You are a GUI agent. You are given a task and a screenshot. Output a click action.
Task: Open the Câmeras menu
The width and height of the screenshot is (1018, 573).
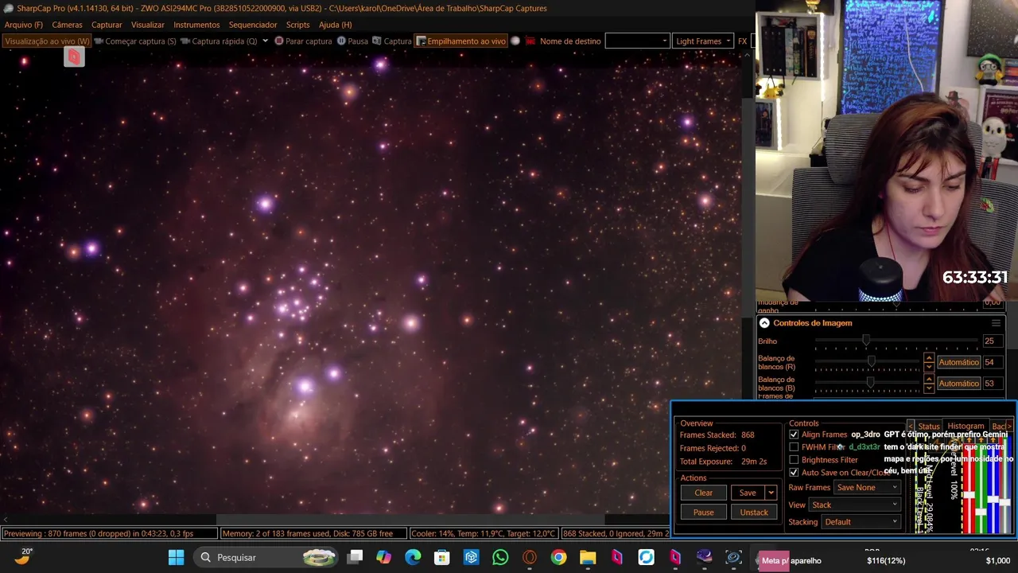point(67,25)
